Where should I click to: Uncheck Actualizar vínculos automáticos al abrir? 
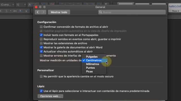pyautogui.click(x=41, y=52)
